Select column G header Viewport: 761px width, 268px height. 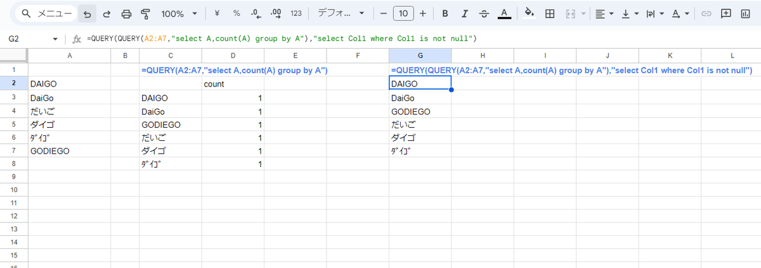(x=420, y=56)
